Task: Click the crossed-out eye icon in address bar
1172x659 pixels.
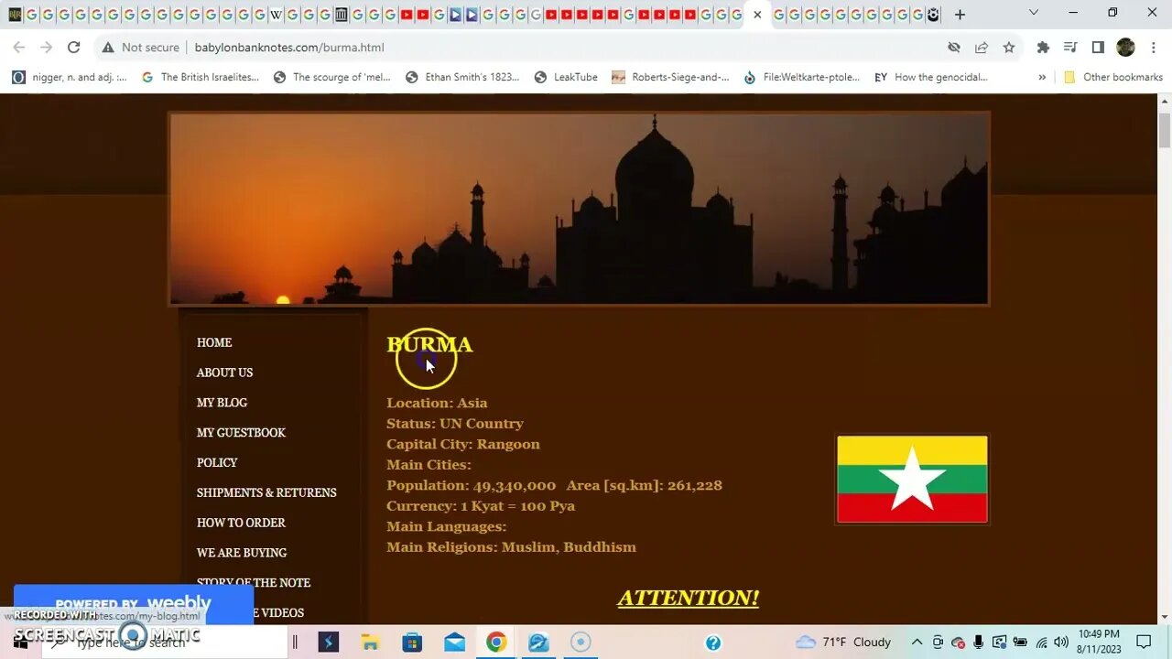Action: [954, 48]
